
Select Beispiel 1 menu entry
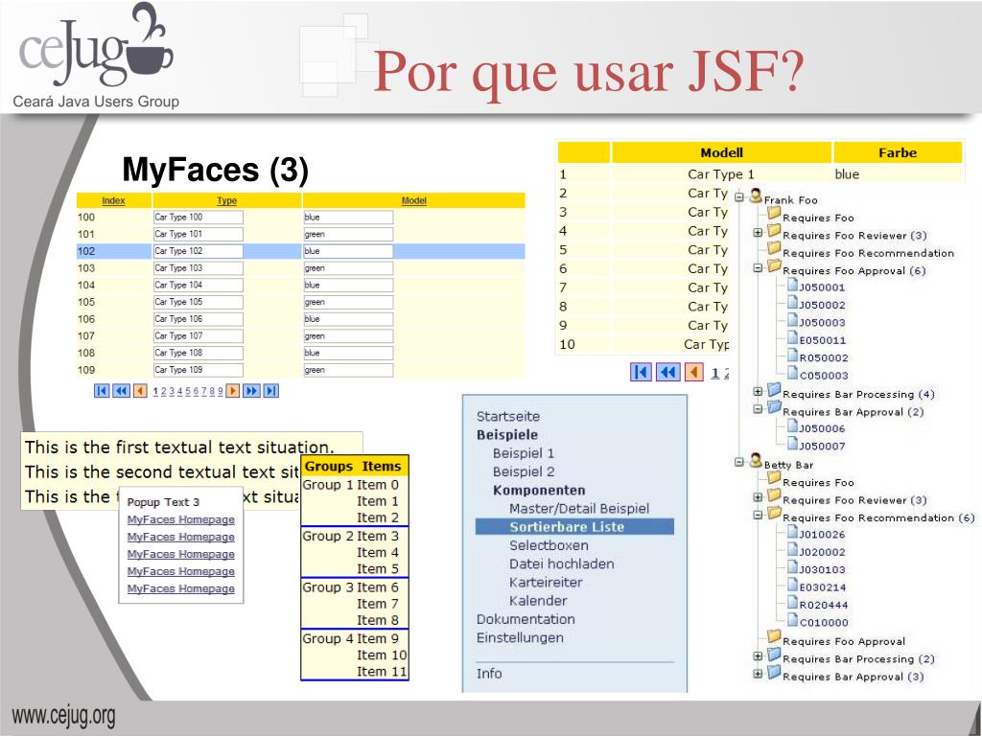pos(524,453)
